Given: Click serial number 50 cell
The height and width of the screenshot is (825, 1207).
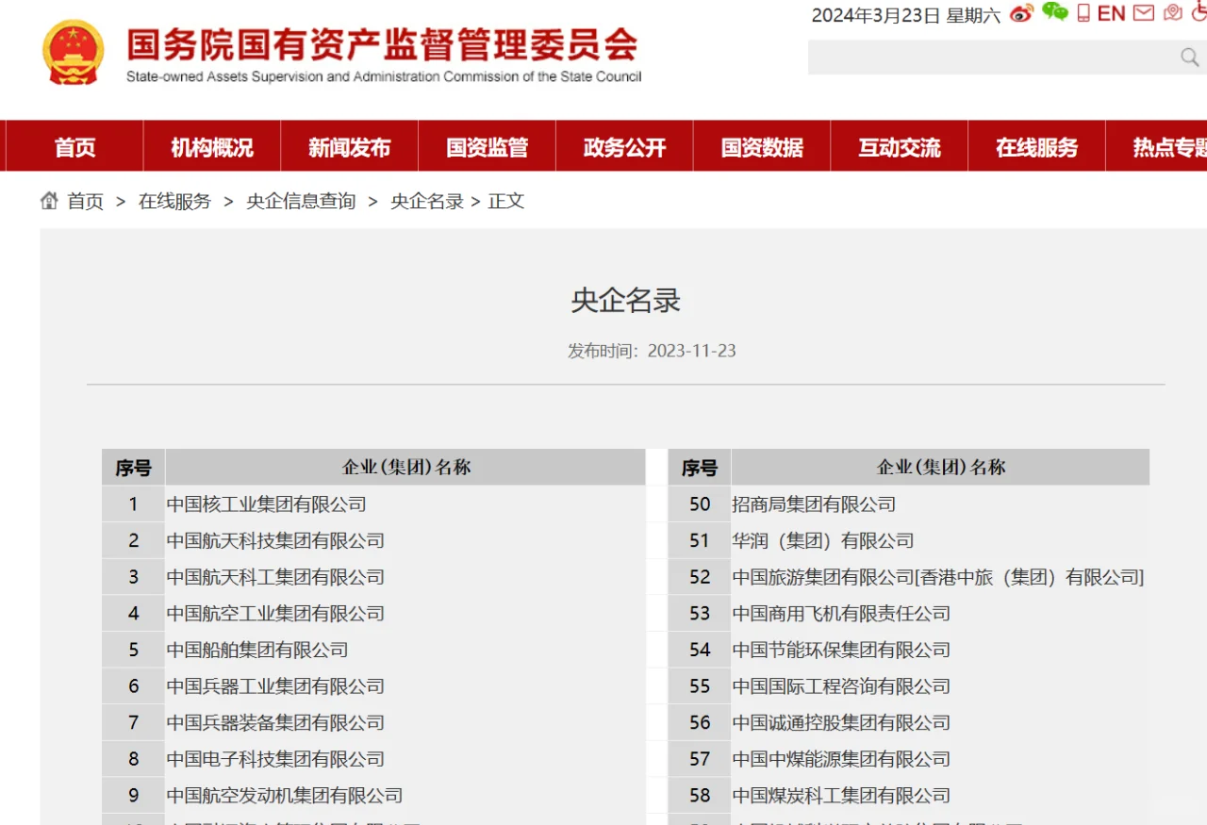Looking at the screenshot, I should (x=700, y=504).
